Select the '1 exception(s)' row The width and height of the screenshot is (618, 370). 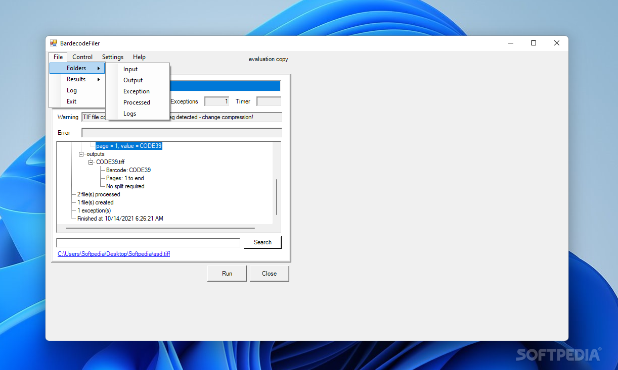(x=94, y=210)
